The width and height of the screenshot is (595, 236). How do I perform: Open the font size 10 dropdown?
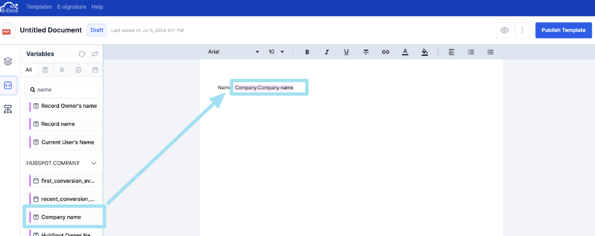coord(276,52)
